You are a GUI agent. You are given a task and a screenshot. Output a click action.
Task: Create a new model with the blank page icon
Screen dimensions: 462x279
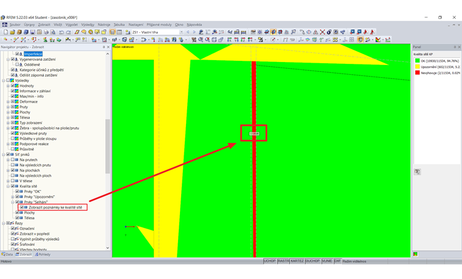click(x=5, y=32)
